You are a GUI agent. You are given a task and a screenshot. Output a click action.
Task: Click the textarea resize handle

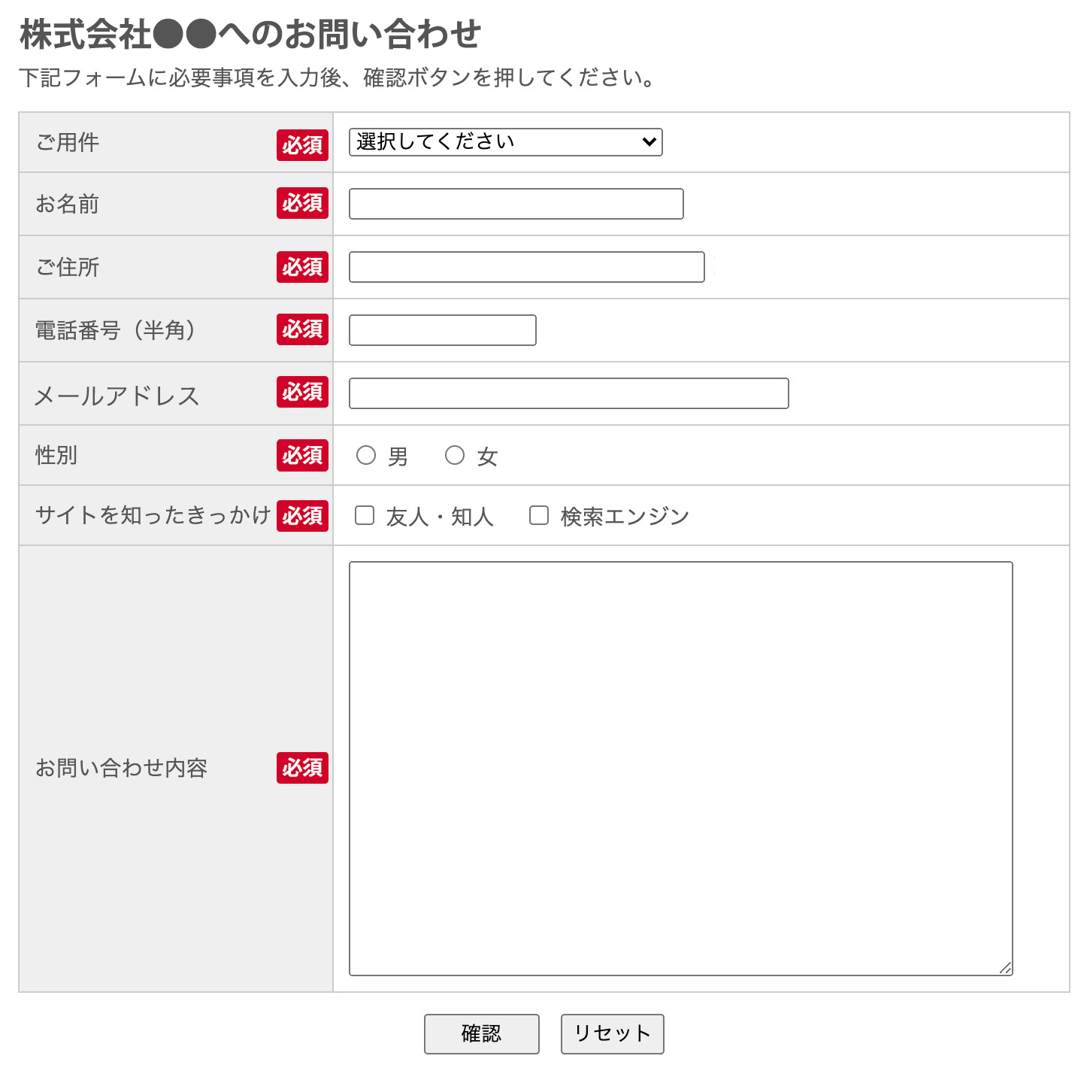(1006, 969)
